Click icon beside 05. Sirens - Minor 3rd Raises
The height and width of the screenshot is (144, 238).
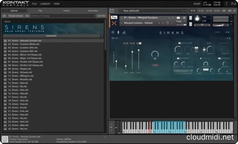(5, 55)
